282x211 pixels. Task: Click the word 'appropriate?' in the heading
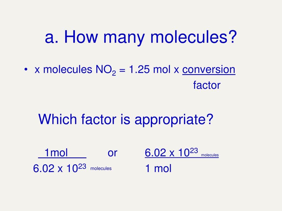coord(174,120)
